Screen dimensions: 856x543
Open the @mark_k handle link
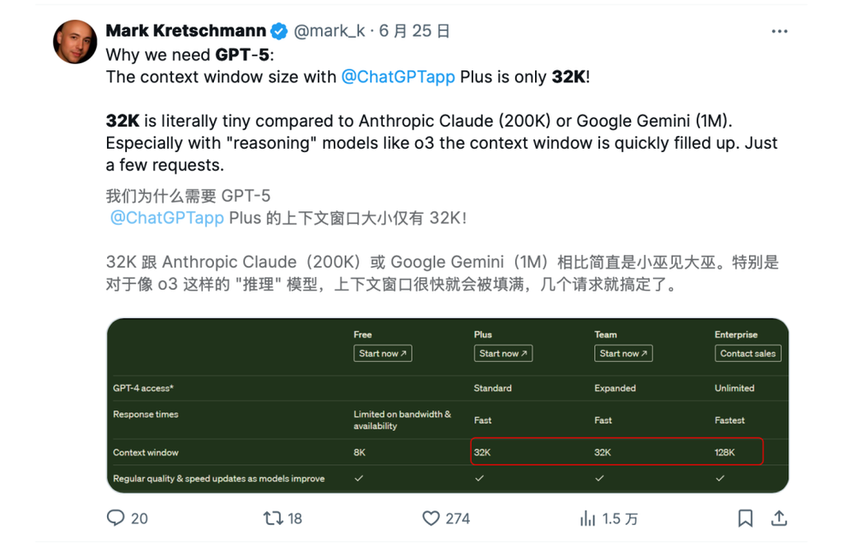(x=330, y=32)
